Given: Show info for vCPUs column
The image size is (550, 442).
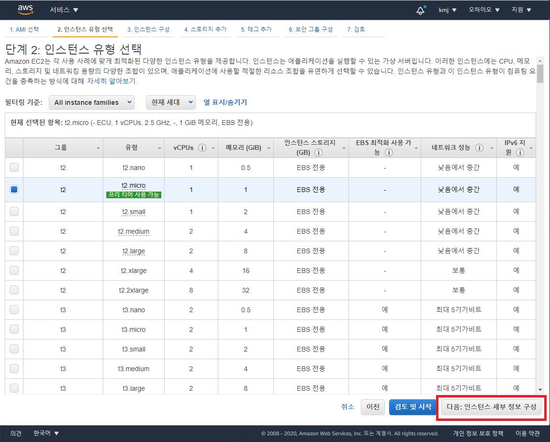Looking at the screenshot, I should 202,147.
